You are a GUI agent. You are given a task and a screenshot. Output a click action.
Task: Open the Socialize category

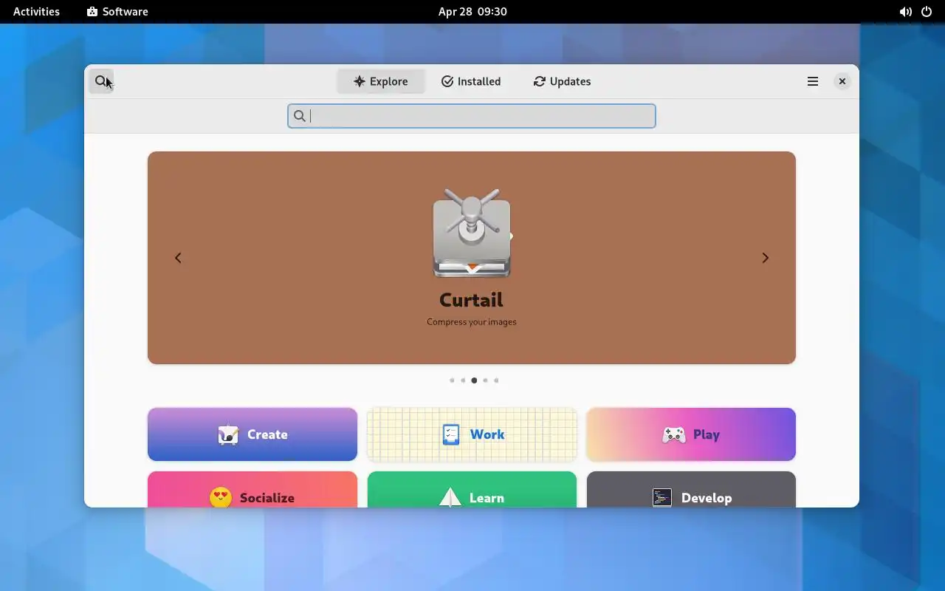(252, 490)
